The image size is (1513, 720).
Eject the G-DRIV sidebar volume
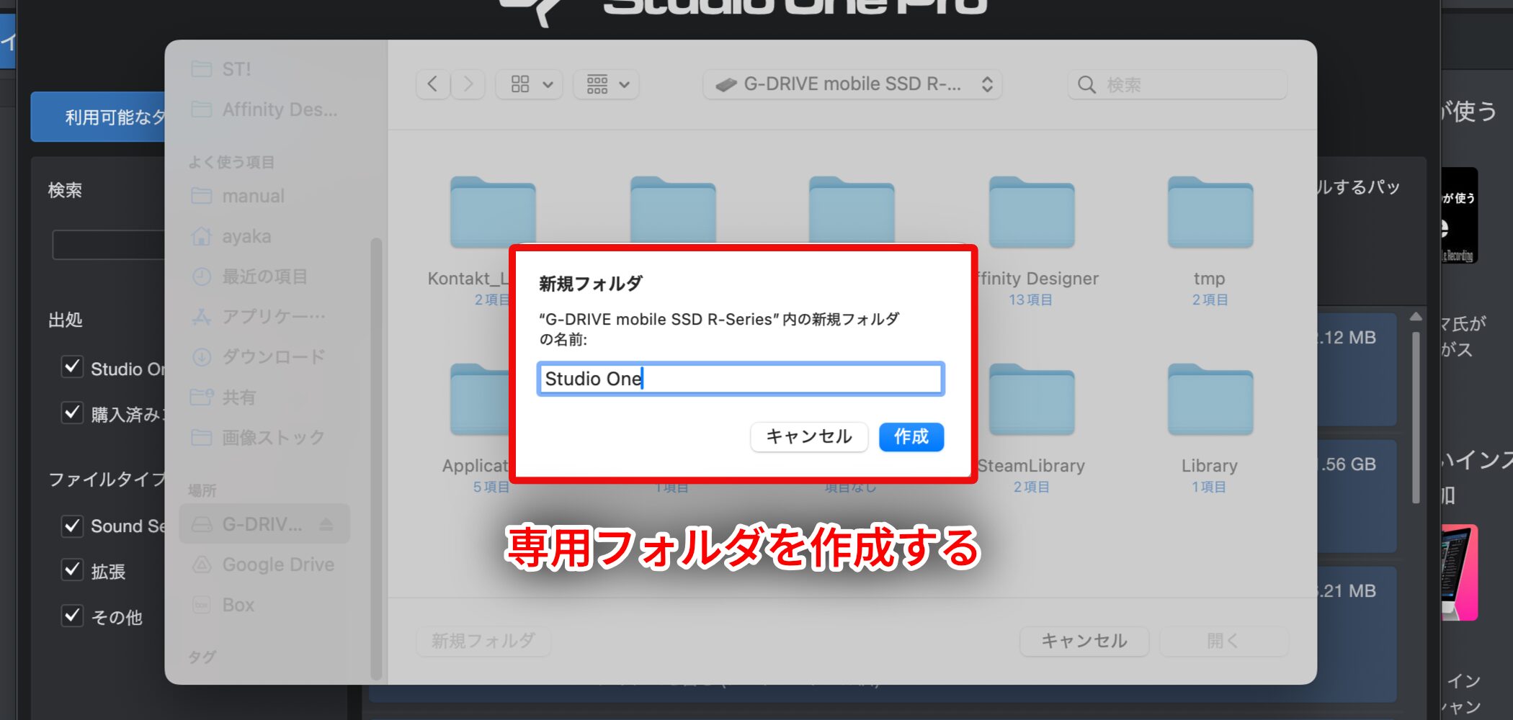(x=326, y=524)
